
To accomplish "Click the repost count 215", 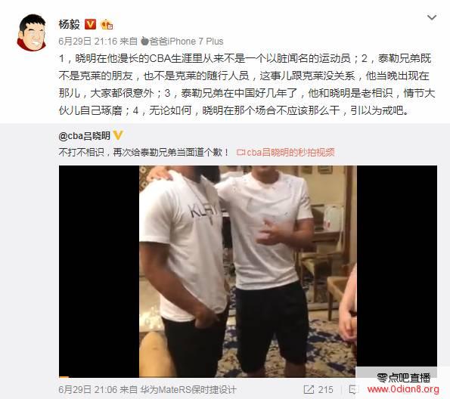I will 326,389.
